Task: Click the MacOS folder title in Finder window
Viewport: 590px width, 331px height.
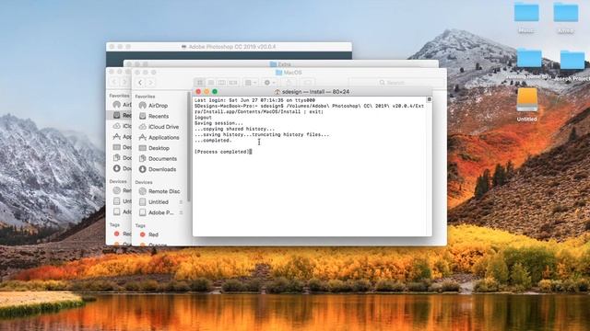Action: click(289, 73)
